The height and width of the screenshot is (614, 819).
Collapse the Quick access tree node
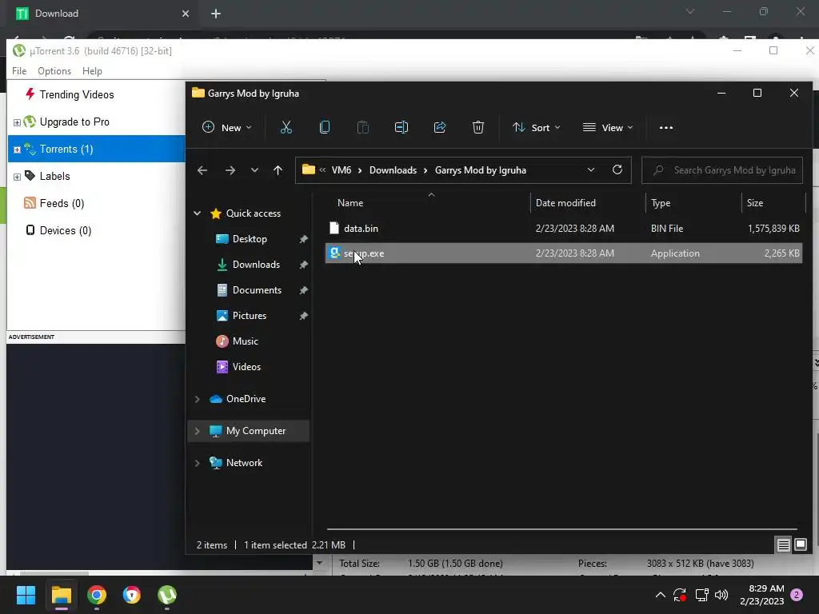[x=197, y=213]
